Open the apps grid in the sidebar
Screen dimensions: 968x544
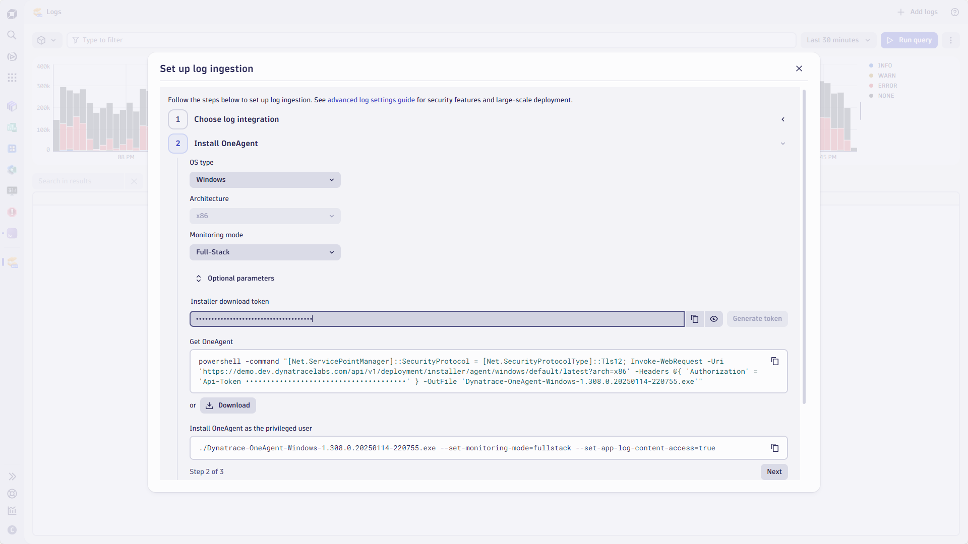pyautogui.click(x=12, y=77)
